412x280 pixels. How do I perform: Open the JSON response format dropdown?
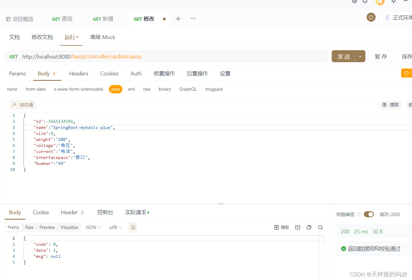(94, 227)
